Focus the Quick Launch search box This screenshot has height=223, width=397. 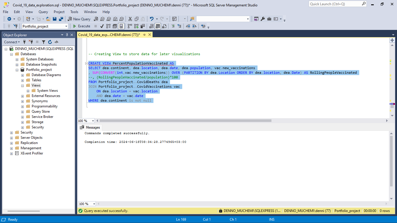(x=338, y=4)
